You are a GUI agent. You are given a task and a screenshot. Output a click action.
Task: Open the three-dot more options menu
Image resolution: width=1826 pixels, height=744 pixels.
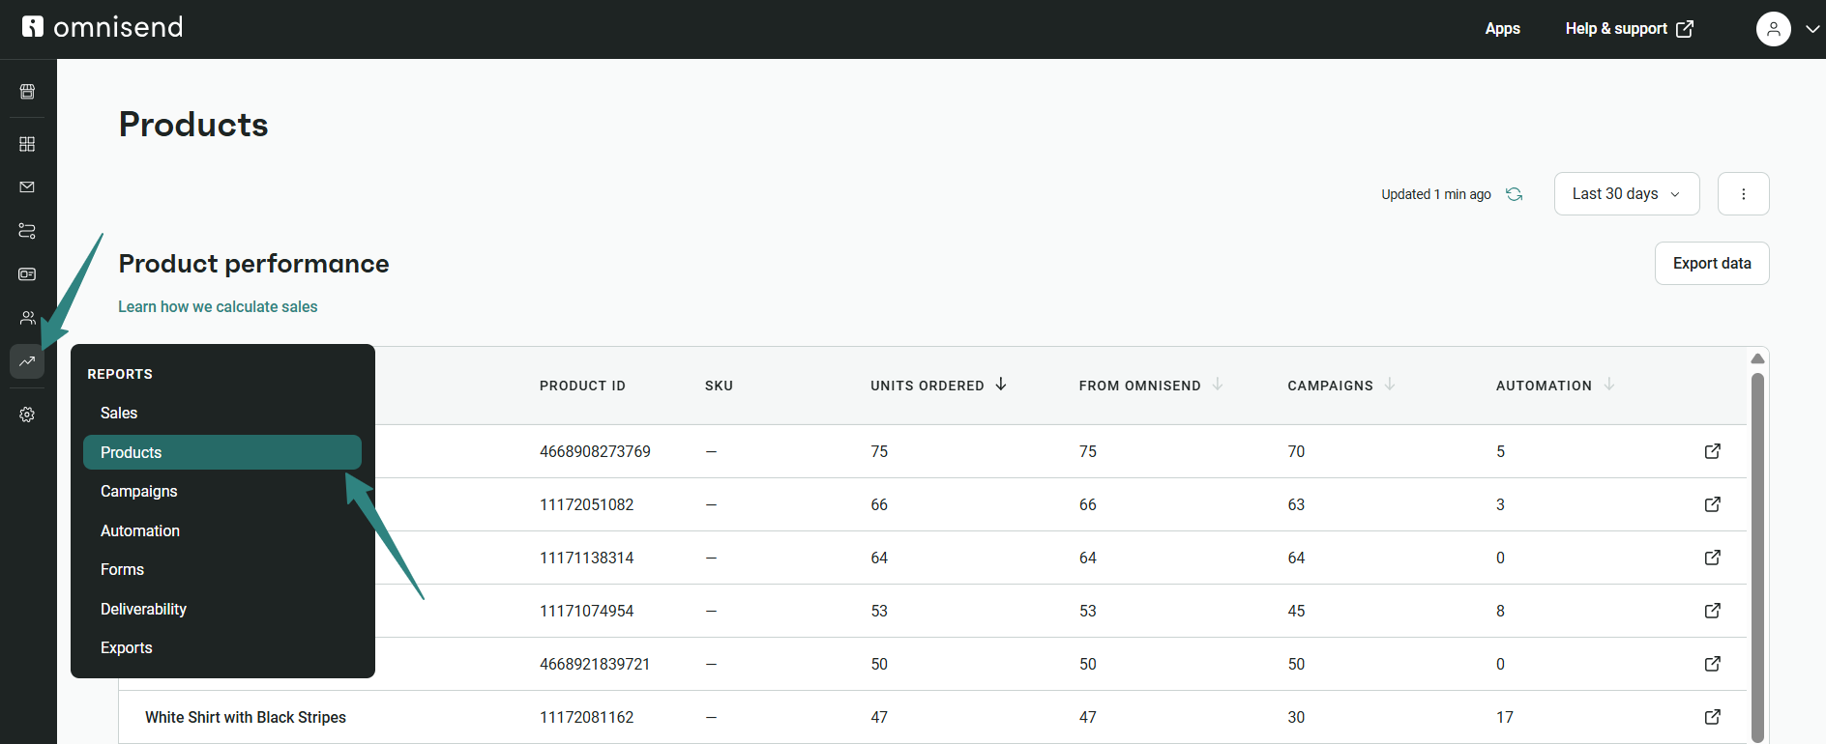coord(1743,194)
